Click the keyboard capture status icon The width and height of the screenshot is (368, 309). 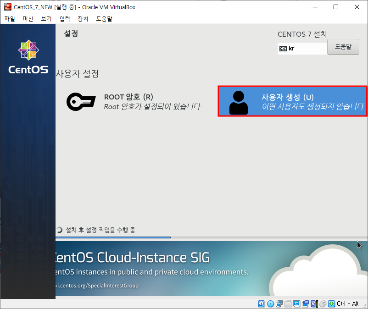(x=331, y=303)
